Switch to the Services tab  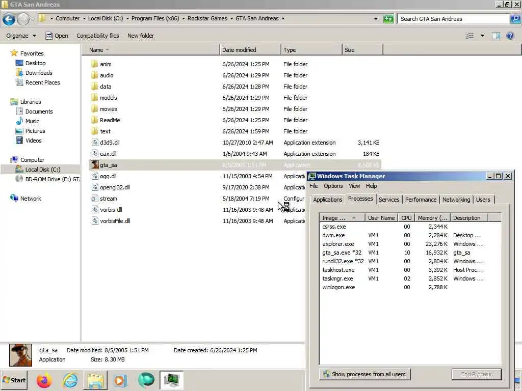click(389, 200)
